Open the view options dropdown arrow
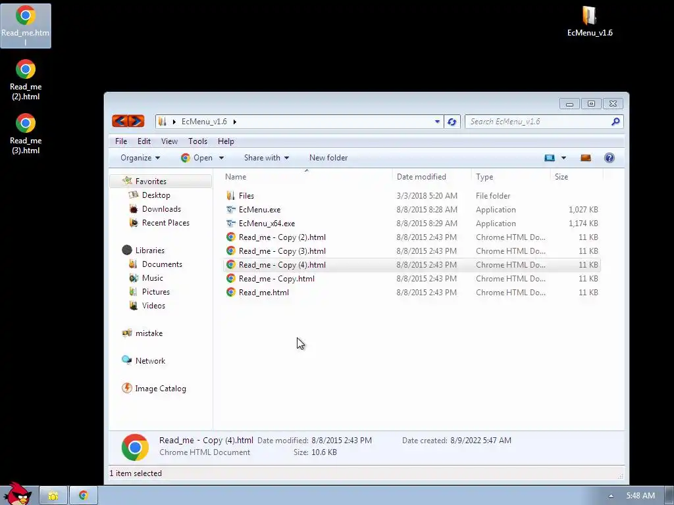 point(563,158)
